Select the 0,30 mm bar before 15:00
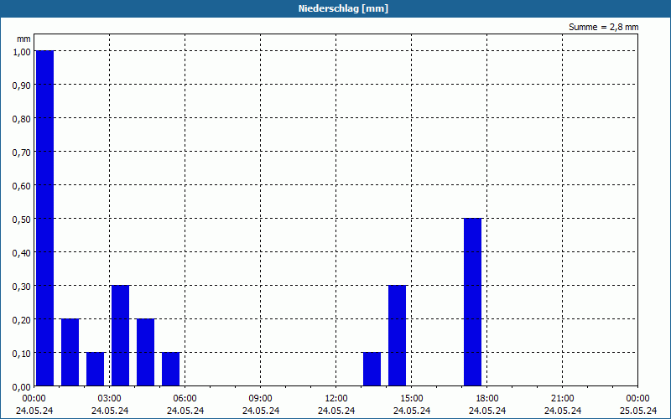 pos(397,336)
